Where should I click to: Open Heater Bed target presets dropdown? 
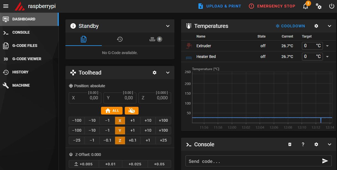327,57
